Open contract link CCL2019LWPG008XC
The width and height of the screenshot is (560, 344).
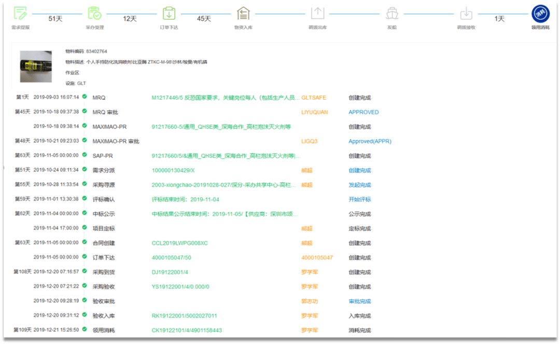pyautogui.click(x=179, y=243)
